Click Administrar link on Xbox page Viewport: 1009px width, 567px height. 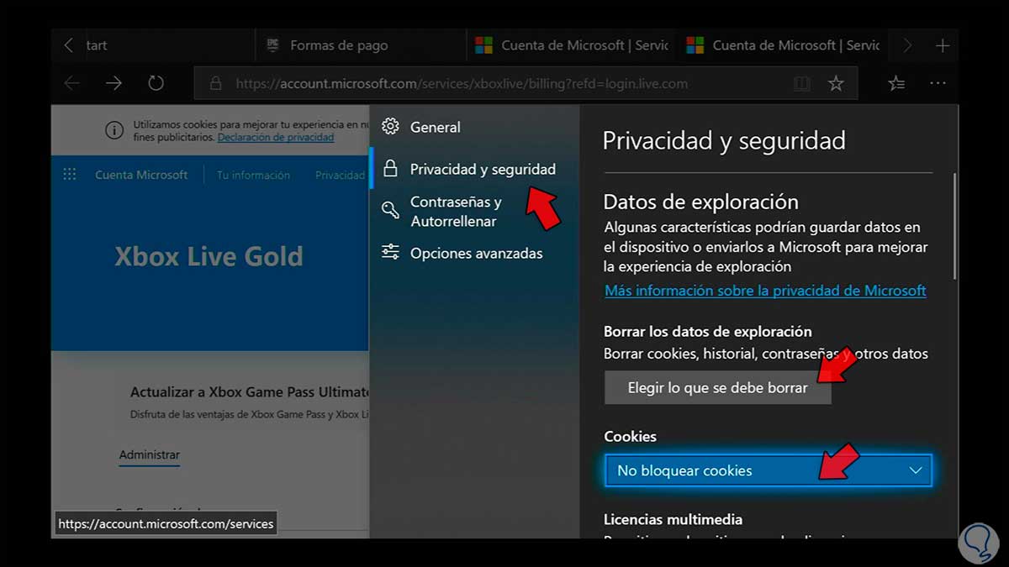(149, 454)
